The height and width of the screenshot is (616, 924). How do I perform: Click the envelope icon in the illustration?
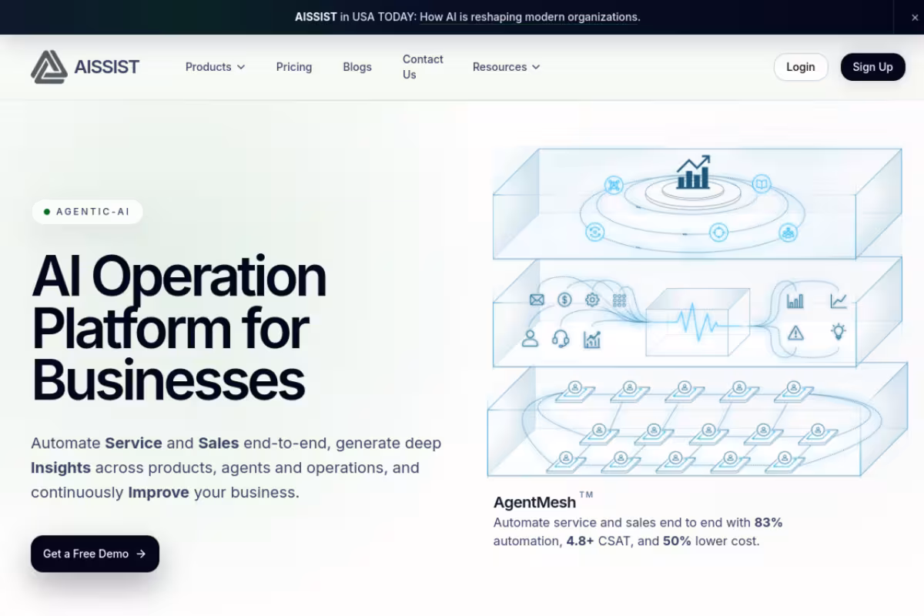537,300
